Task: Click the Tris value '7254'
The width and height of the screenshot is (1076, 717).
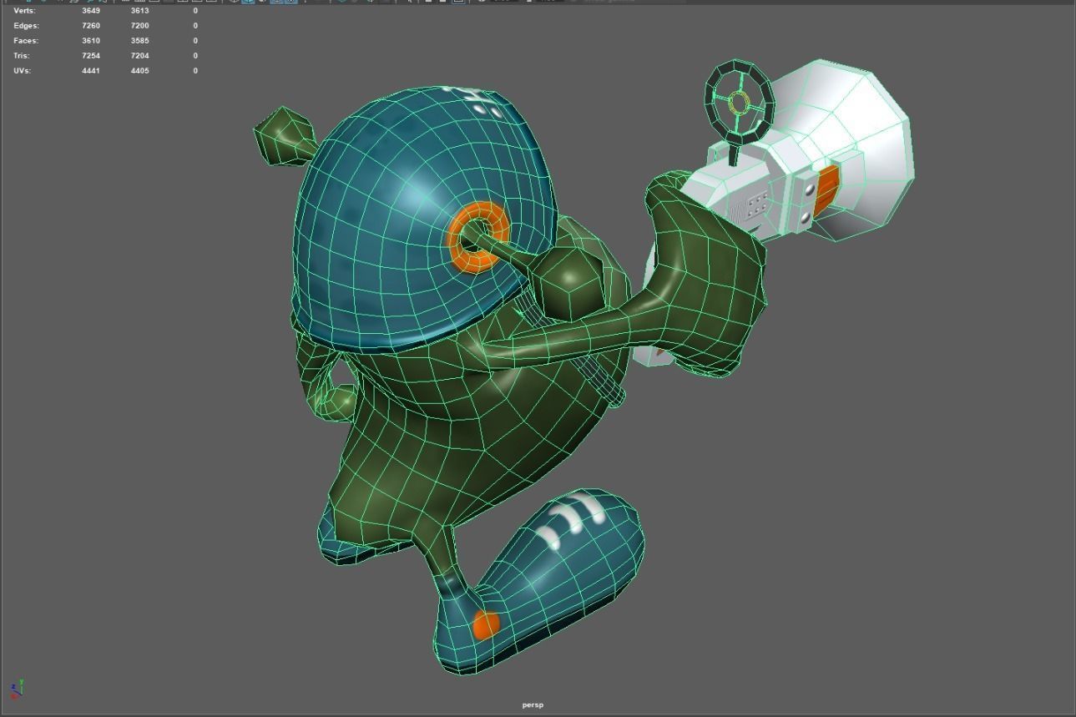Action: pyautogui.click(x=91, y=56)
